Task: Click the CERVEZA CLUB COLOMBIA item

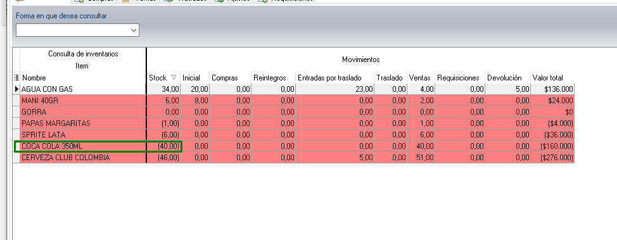Action: [x=83, y=158]
